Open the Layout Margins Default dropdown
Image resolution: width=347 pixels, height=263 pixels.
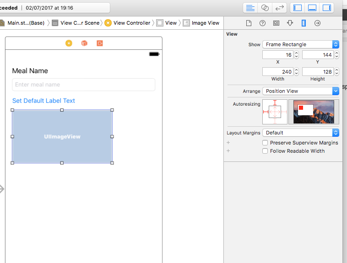[x=300, y=133]
